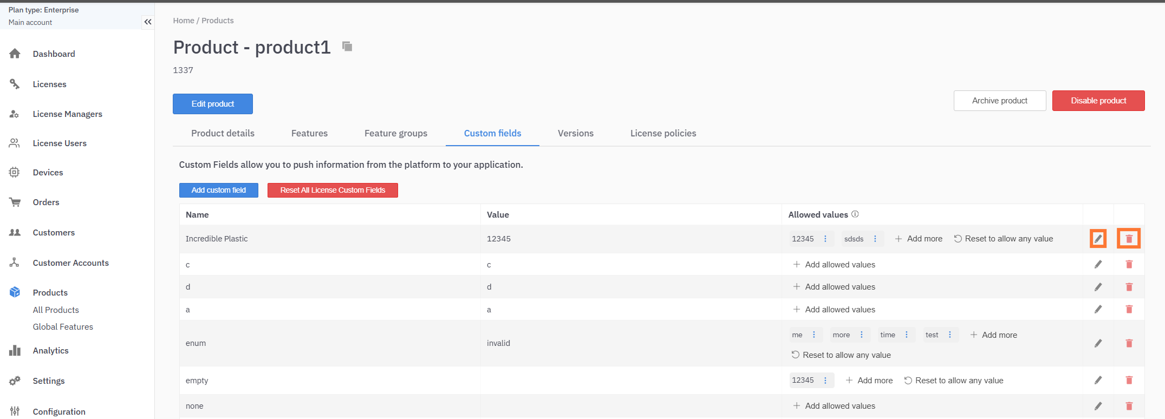
Task: Open Global Features under Products
Action: click(x=63, y=327)
